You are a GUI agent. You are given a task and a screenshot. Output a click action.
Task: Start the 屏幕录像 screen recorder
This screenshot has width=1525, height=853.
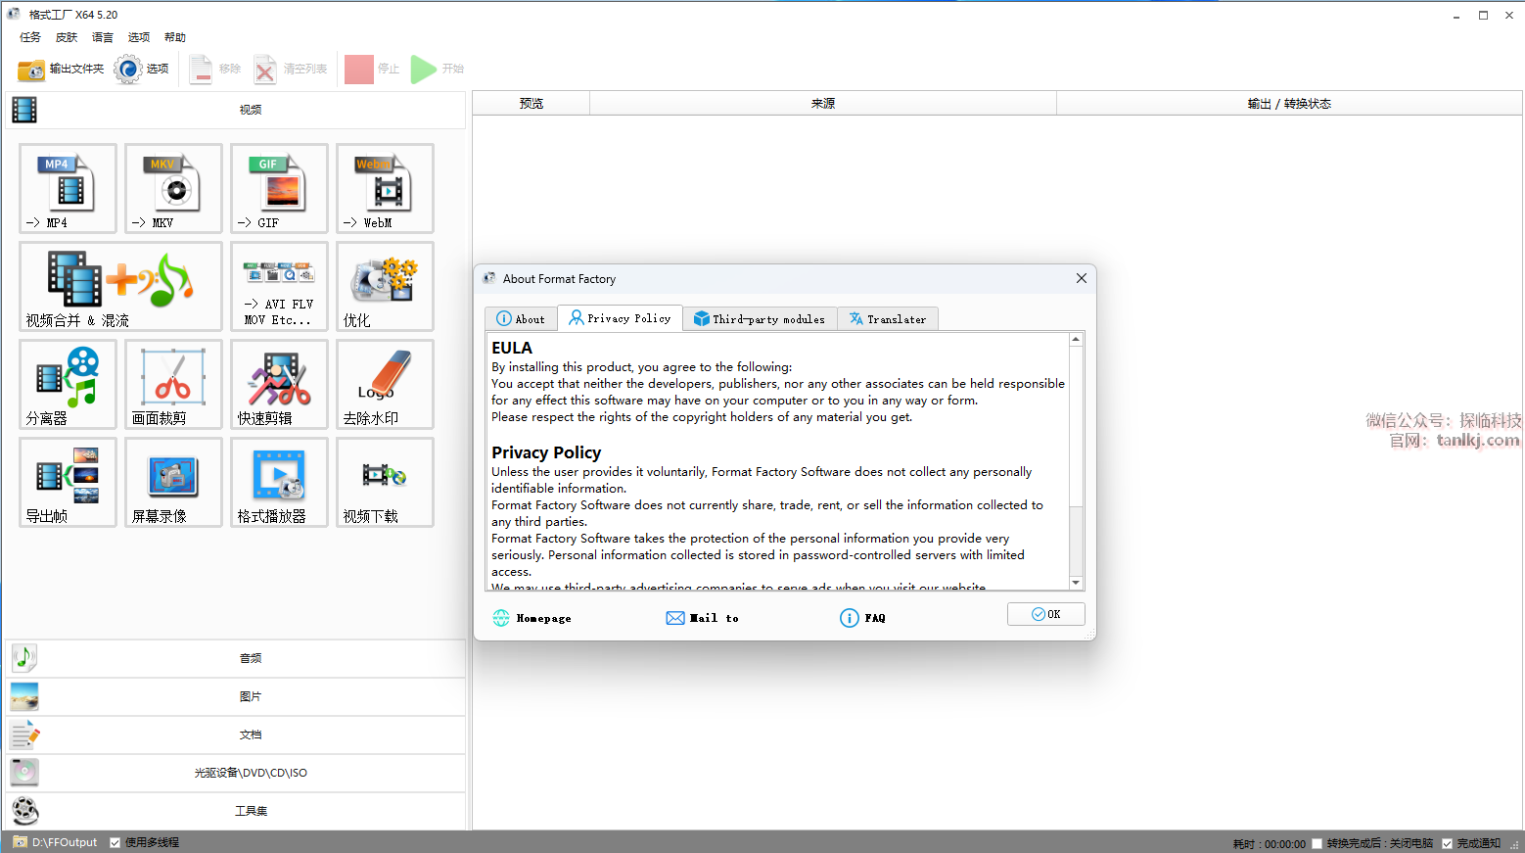click(x=173, y=482)
